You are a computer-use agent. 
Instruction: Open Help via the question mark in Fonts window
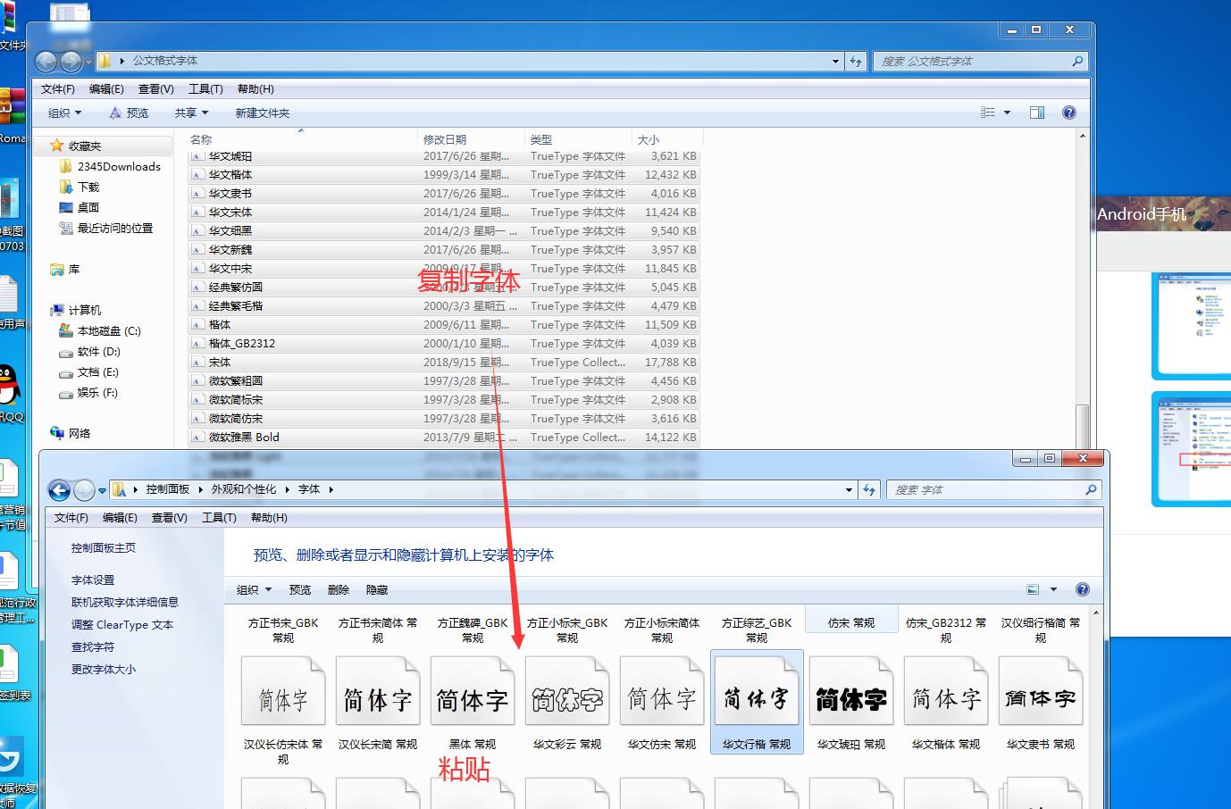[x=1082, y=589]
